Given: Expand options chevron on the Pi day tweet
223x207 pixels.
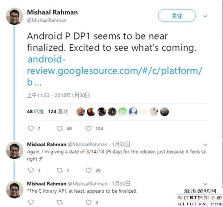Looking at the screenshot, I should 205,145.
